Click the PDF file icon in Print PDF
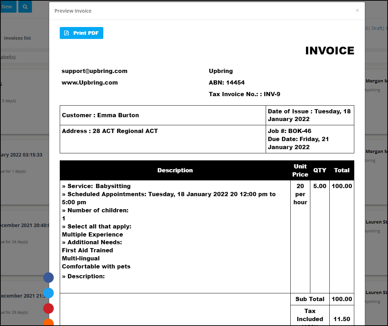 pyautogui.click(x=66, y=33)
